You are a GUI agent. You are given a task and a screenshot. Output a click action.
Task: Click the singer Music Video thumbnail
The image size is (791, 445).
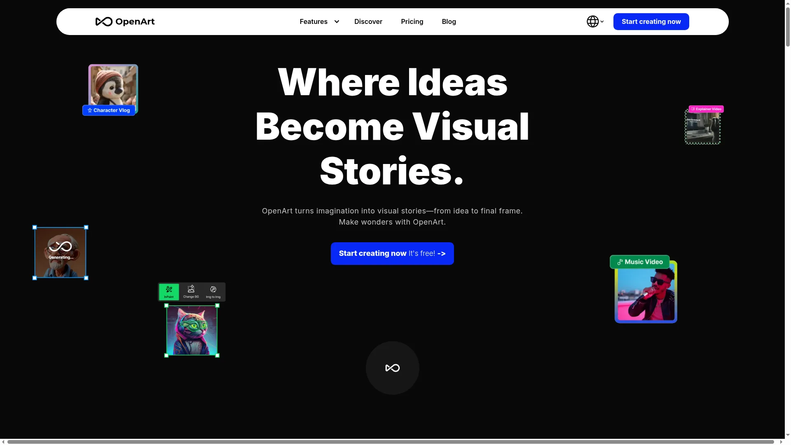[x=646, y=295]
